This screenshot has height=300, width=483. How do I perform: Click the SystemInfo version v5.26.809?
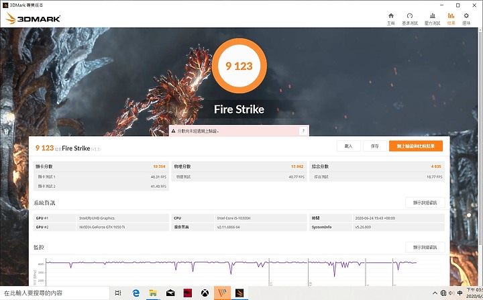click(363, 228)
